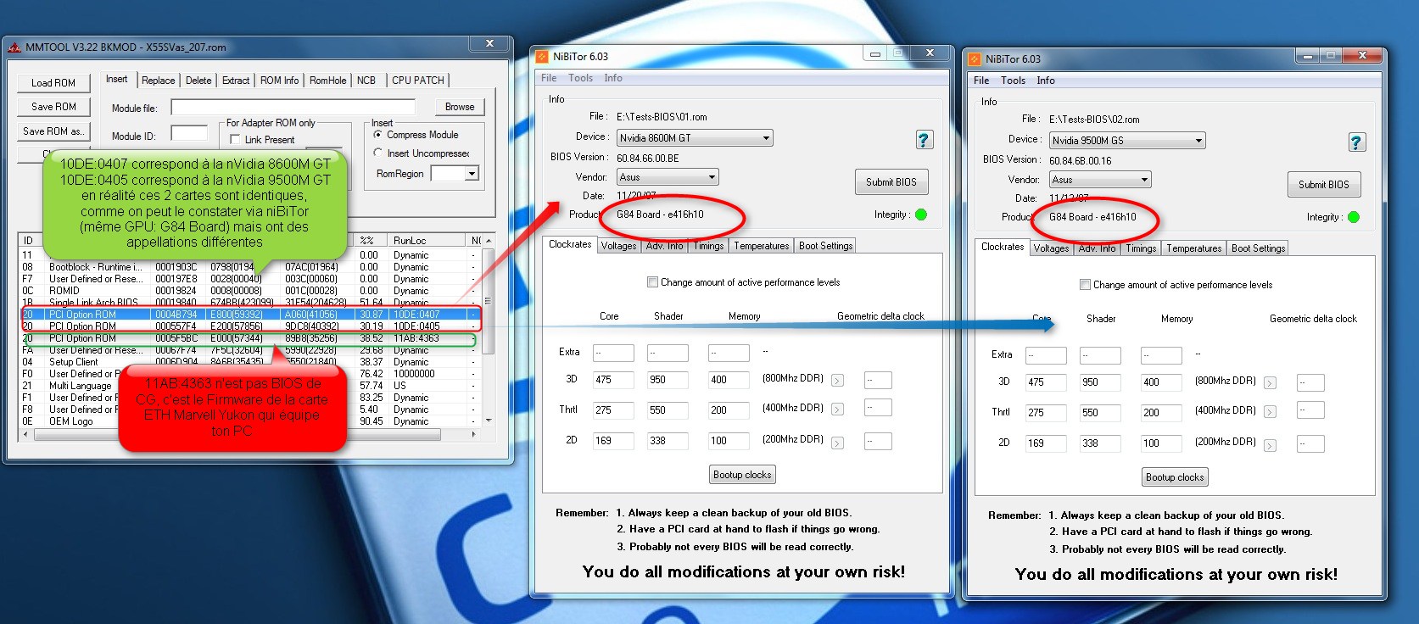Expand the RomRegion dropdown

[472, 174]
